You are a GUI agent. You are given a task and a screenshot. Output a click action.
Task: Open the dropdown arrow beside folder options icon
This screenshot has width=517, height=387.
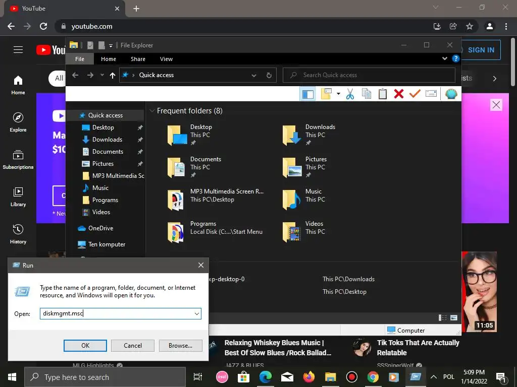(x=338, y=94)
